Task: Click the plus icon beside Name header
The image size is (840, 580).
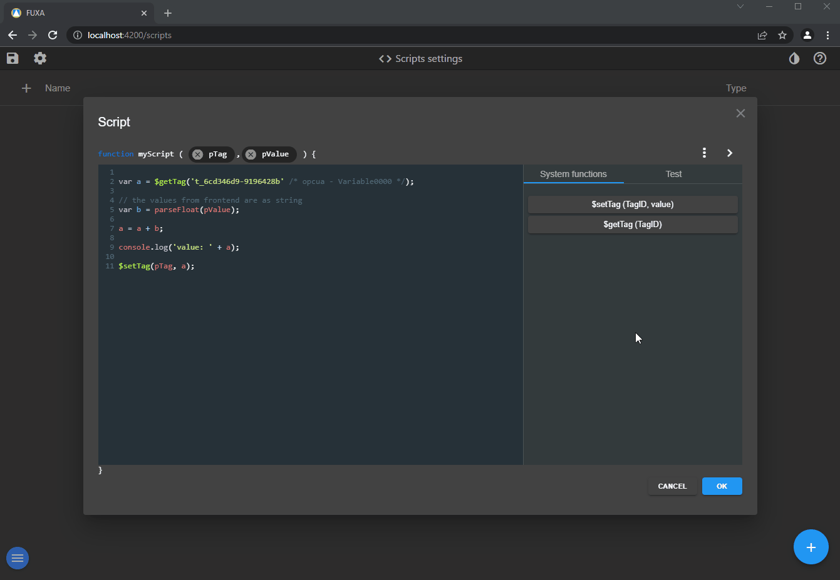Action: [x=26, y=88]
